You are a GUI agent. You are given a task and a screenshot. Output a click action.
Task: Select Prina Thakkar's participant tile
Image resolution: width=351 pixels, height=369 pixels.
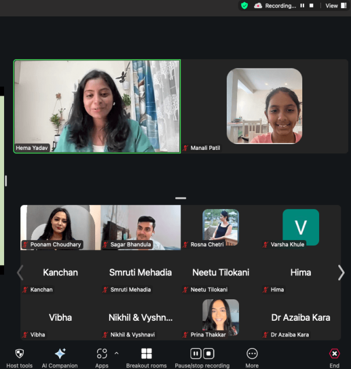pos(220,318)
